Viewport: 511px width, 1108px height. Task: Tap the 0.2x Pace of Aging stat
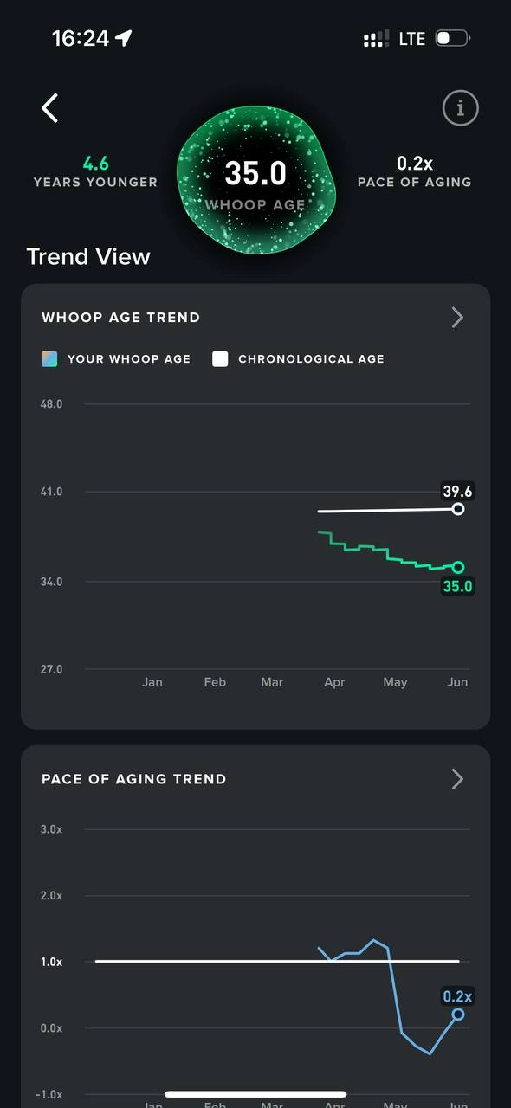415,171
